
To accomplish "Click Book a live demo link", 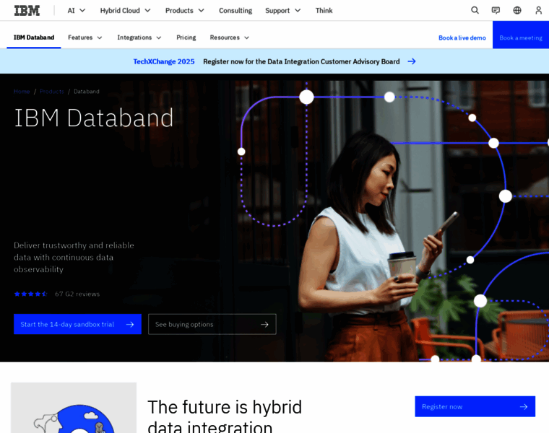I will (x=462, y=38).
